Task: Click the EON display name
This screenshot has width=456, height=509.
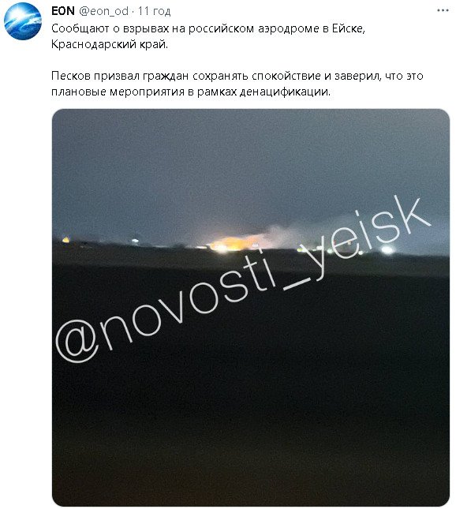Action: tap(63, 11)
